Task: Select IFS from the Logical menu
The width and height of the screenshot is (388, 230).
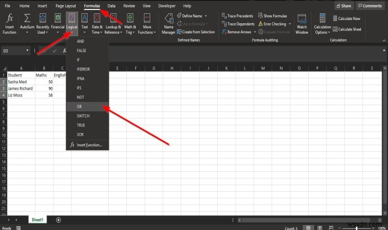Action: tap(88, 88)
